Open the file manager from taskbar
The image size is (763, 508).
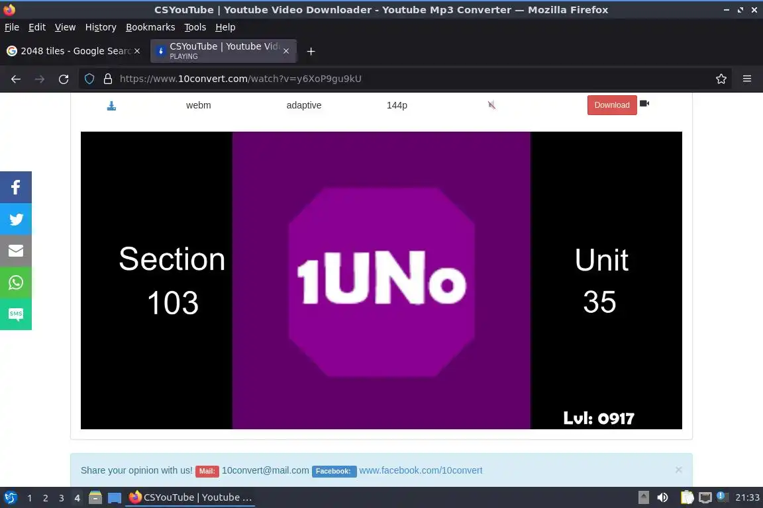pos(95,497)
